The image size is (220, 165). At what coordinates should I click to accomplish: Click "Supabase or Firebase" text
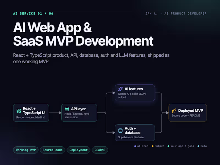pos(131,137)
